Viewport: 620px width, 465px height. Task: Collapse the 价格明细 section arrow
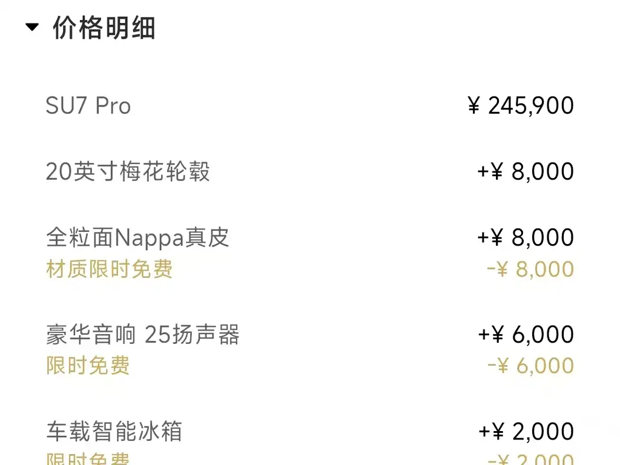32,27
